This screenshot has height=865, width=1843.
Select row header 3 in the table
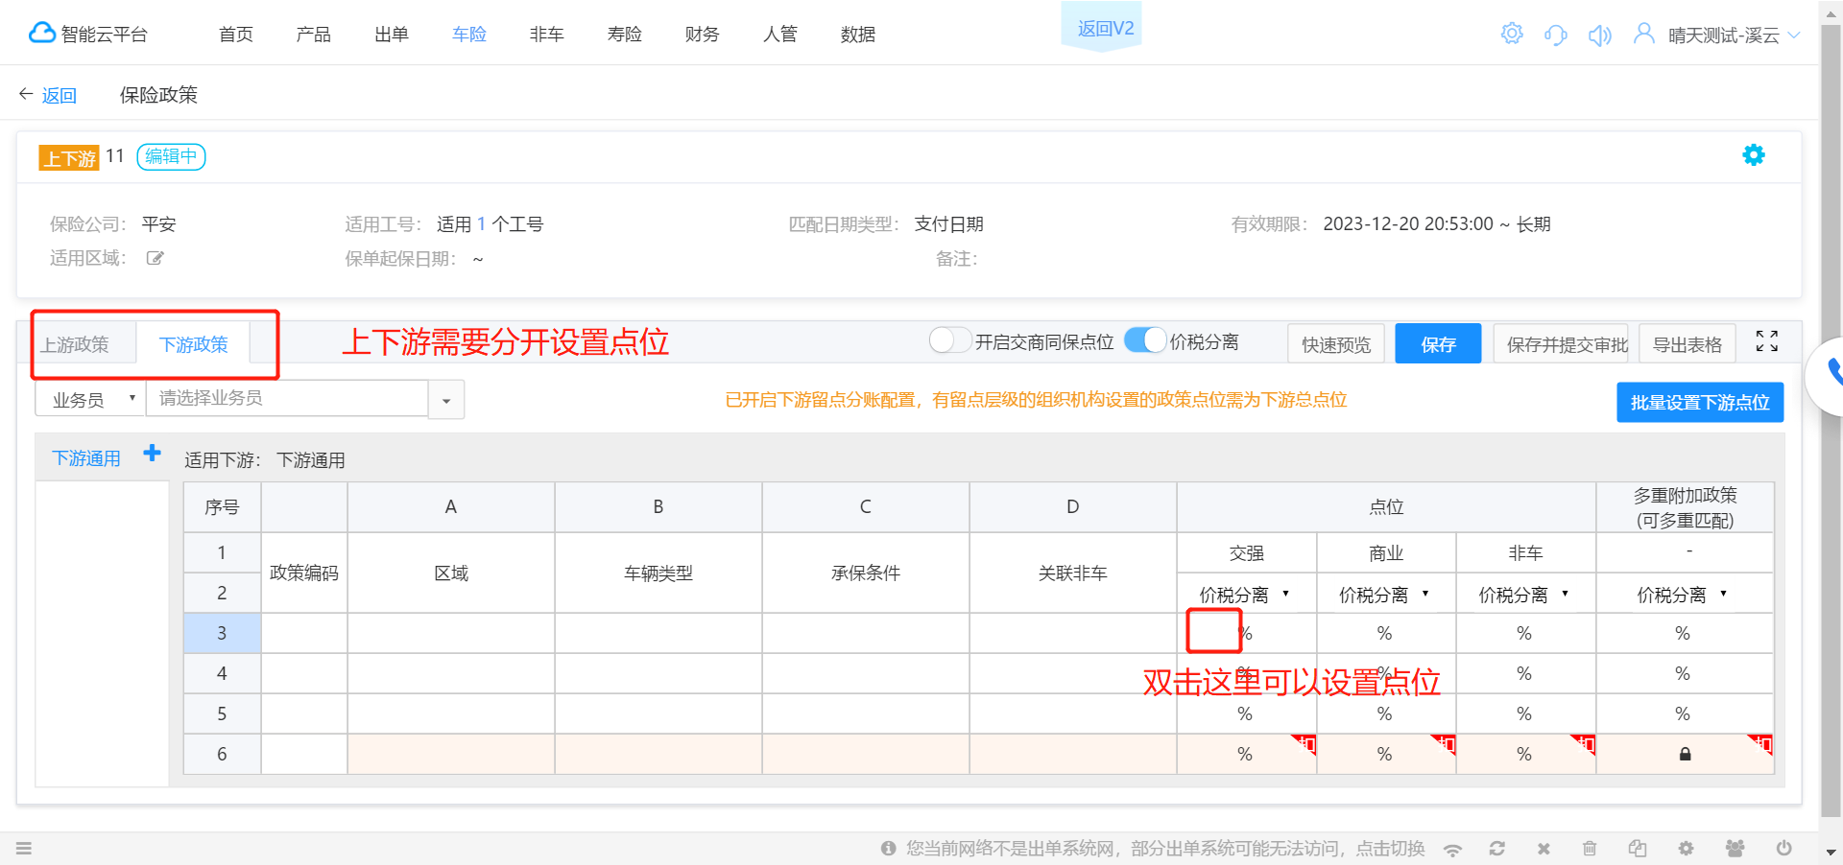click(x=222, y=633)
